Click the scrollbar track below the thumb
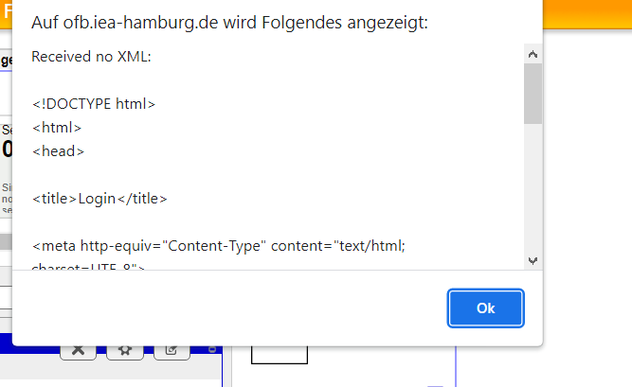The height and width of the screenshot is (387, 632). (533, 188)
